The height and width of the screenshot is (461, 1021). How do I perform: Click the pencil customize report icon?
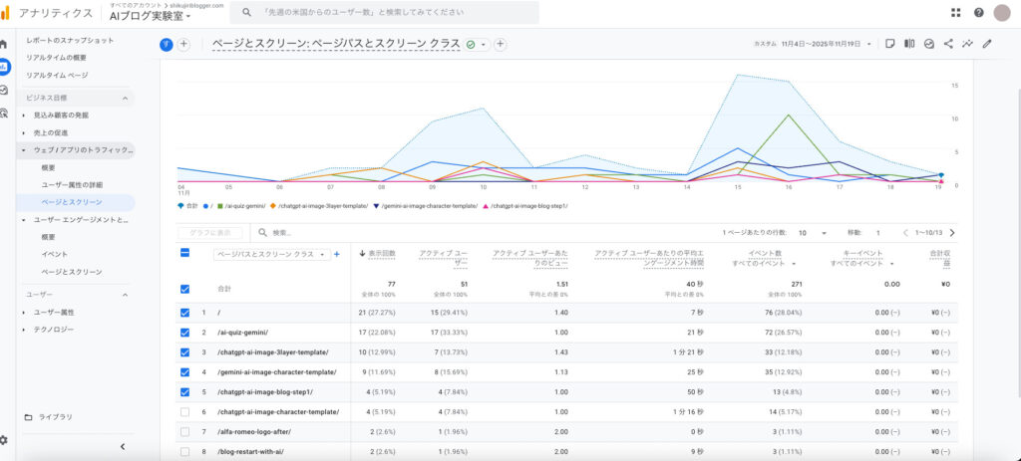click(987, 44)
